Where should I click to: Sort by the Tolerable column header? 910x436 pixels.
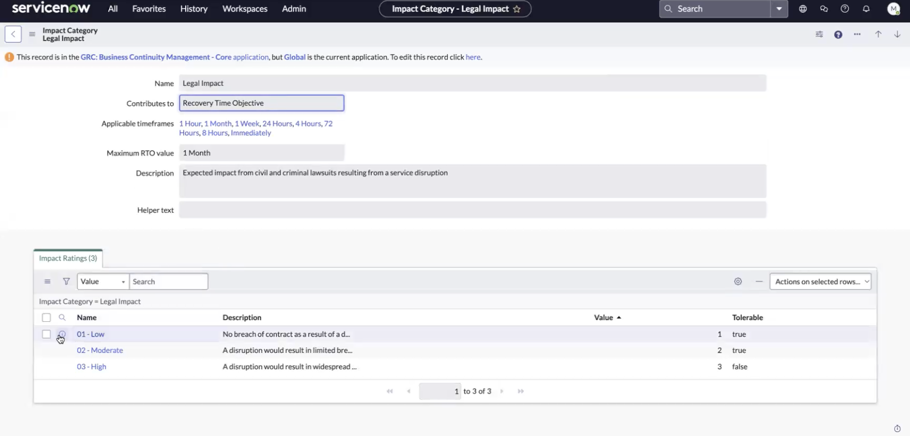[x=748, y=317]
